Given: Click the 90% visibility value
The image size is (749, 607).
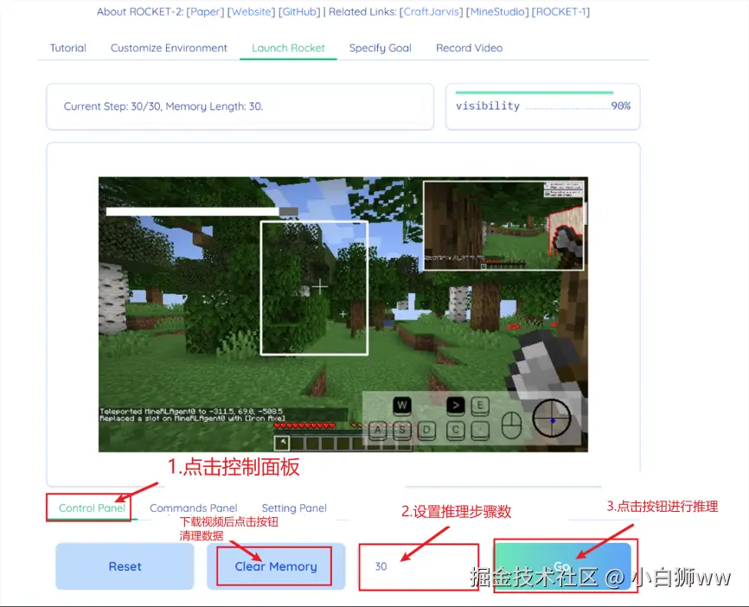Looking at the screenshot, I should tap(620, 106).
